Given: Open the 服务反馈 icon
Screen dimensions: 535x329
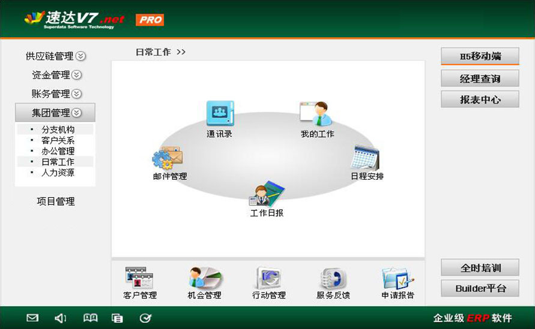Looking at the screenshot, I should [x=333, y=278].
